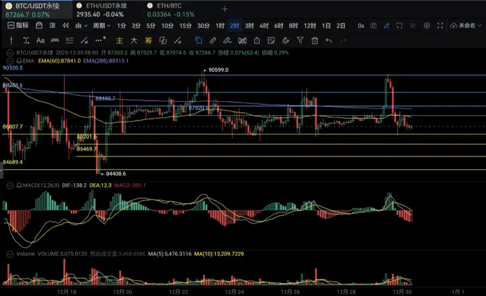Screen dimensions: 486x296
Task: Collapse the EMA indicator row chevron
Action: pyautogui.click(x=10, y=61)
